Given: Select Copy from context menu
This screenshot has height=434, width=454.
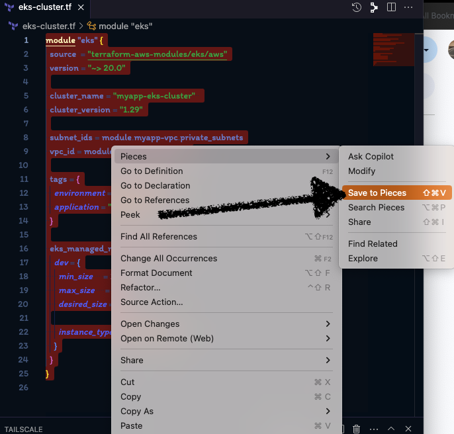Looking at the screenshot, I should click(x=225, y=397).
